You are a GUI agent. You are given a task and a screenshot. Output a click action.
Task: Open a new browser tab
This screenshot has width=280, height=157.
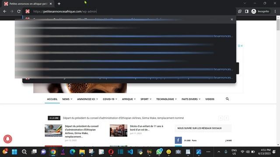tap(59, 3)
